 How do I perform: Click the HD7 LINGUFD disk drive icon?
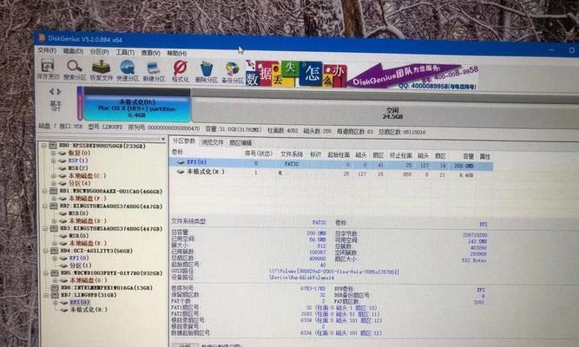(x=55, y=295)
